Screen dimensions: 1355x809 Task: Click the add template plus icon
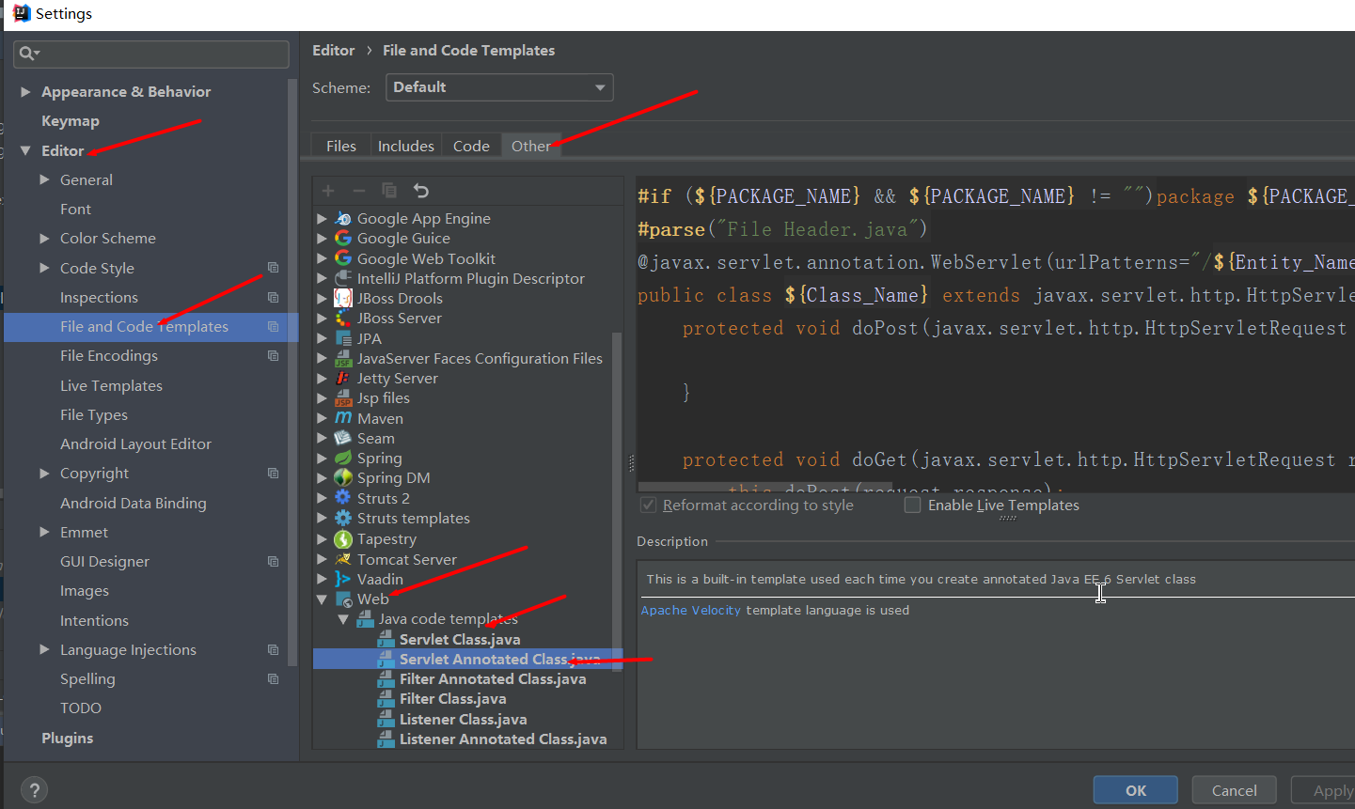[x=328, y=191]
